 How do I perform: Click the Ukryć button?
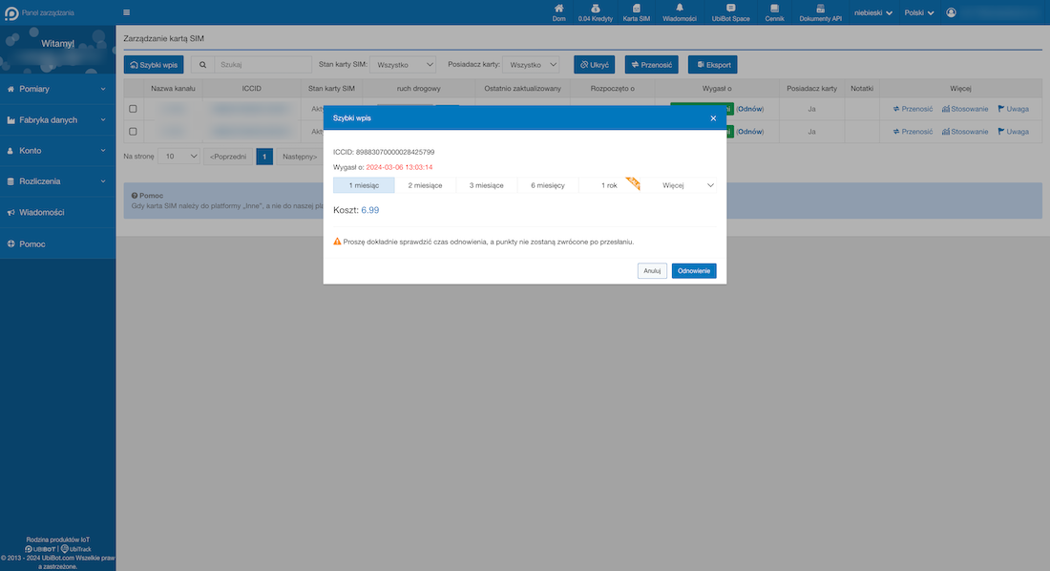point(594,65)
